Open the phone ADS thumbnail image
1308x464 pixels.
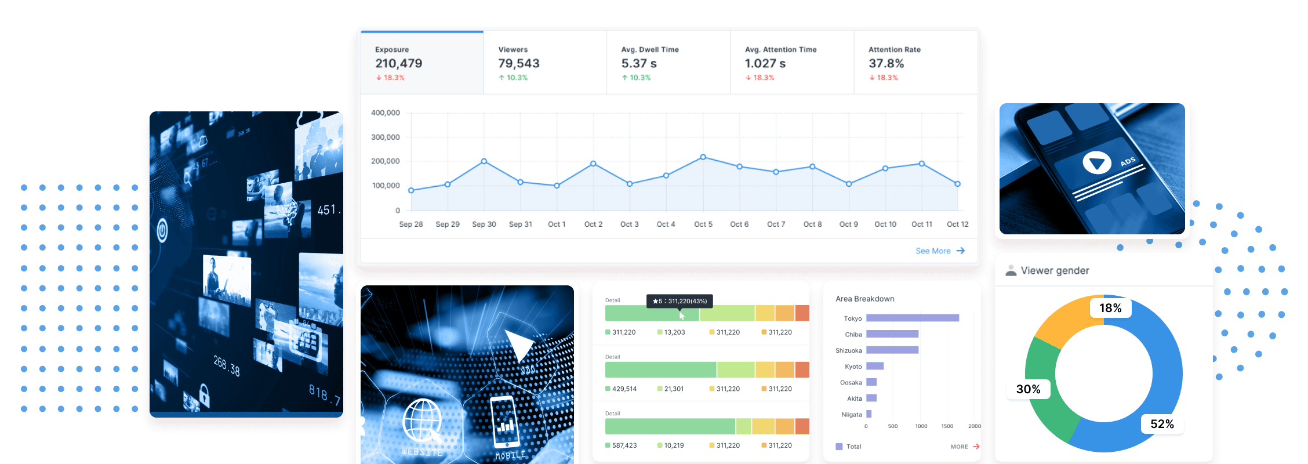point(1092,169)
